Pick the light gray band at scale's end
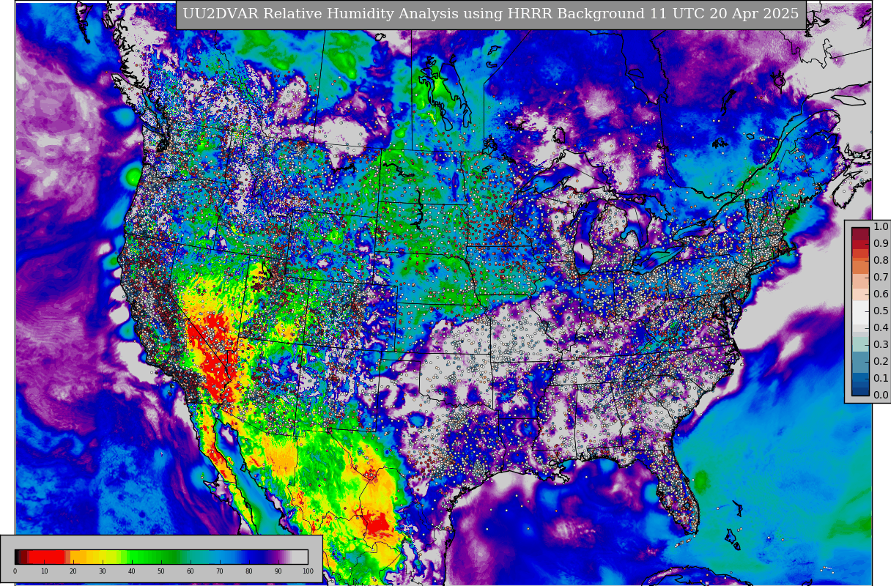 coord(300,557)
